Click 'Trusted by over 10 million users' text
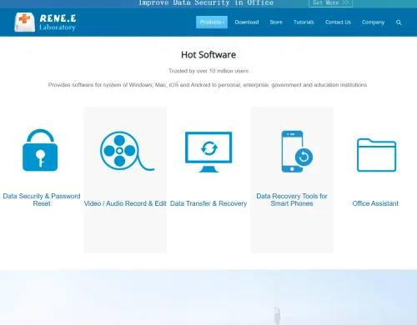Viewport: 417px width, 325px height. tap(208, 71)
